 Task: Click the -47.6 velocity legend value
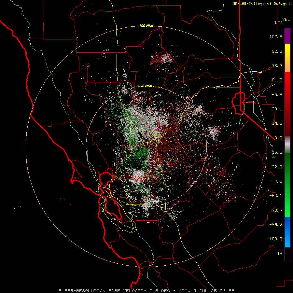[276, 181]
